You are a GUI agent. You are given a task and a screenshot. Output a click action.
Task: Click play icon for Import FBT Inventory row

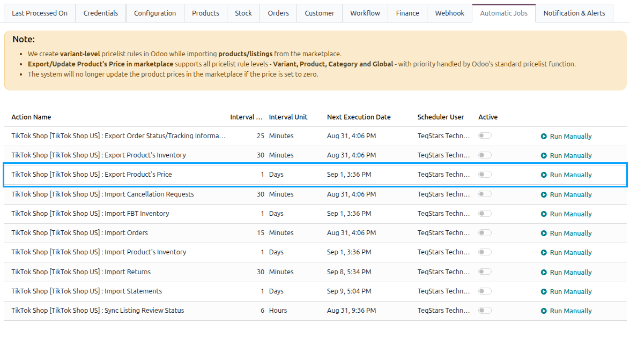pos(544,214)
